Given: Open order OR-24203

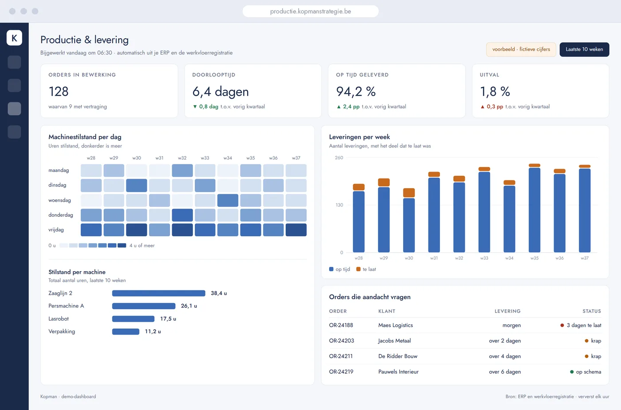Looking at the screenshot, I should pos(342,341).
